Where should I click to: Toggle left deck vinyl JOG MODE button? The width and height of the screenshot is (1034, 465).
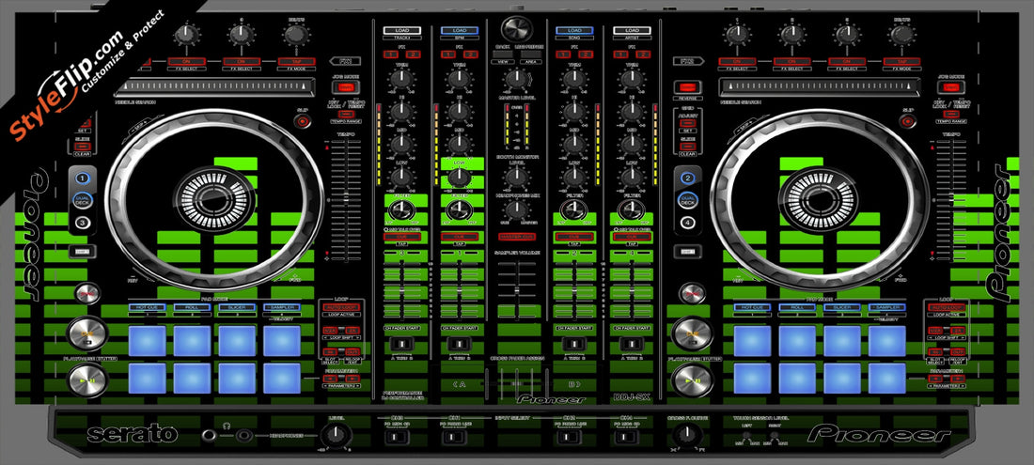point(344,87)
